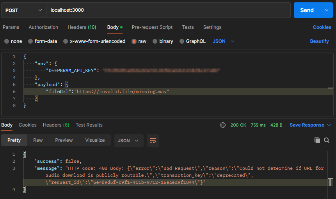Image resolution: width=336 pixels, height=199 pixels.
Task: Click the "message" key in response
Action: coord(47,168)
